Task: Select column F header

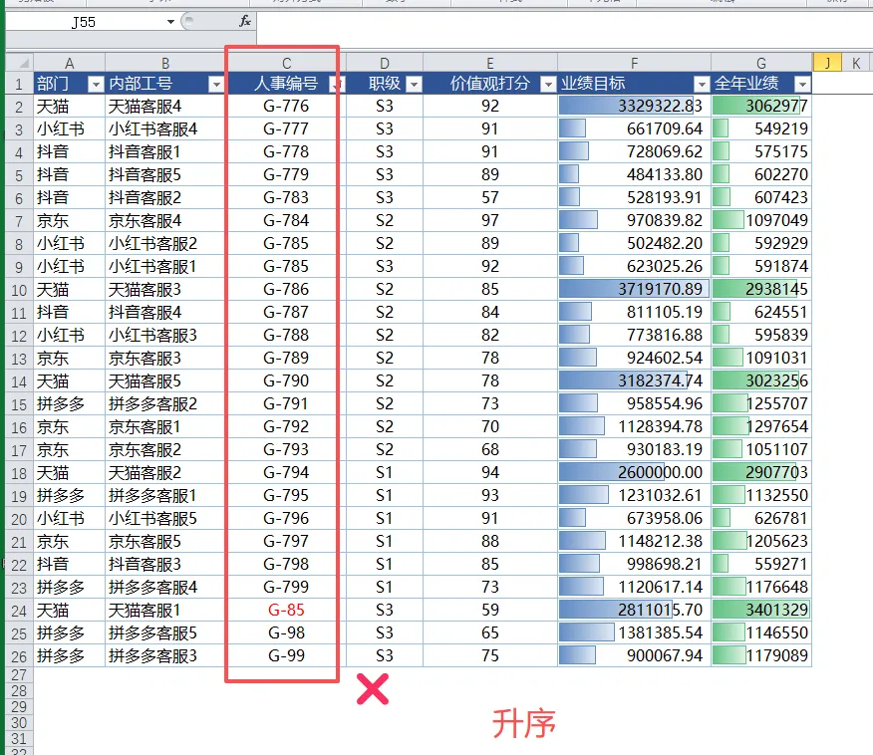Action: 634,63
